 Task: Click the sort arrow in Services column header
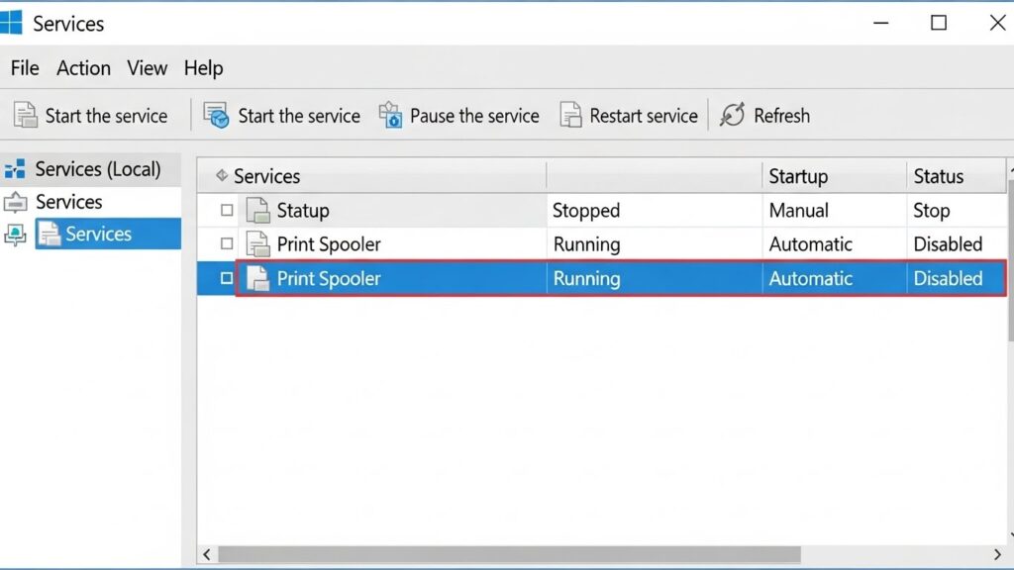(x=221, y=176)
